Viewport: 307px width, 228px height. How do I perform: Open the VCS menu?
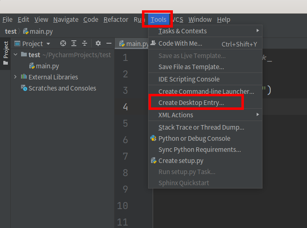coord(178,19)
